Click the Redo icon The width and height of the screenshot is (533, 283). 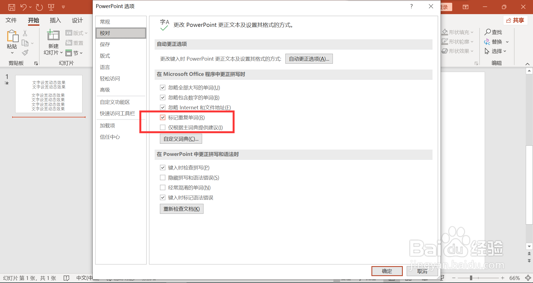click(39, 7)
